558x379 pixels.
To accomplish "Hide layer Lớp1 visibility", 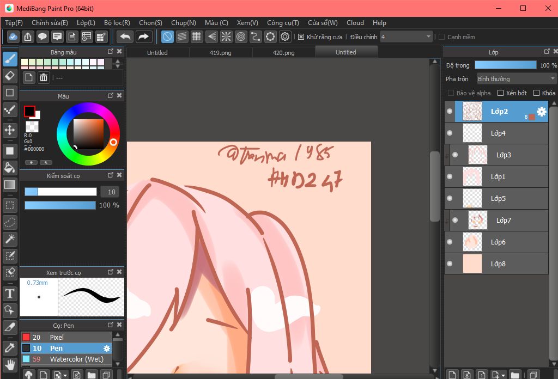I will tap(450, 176).
